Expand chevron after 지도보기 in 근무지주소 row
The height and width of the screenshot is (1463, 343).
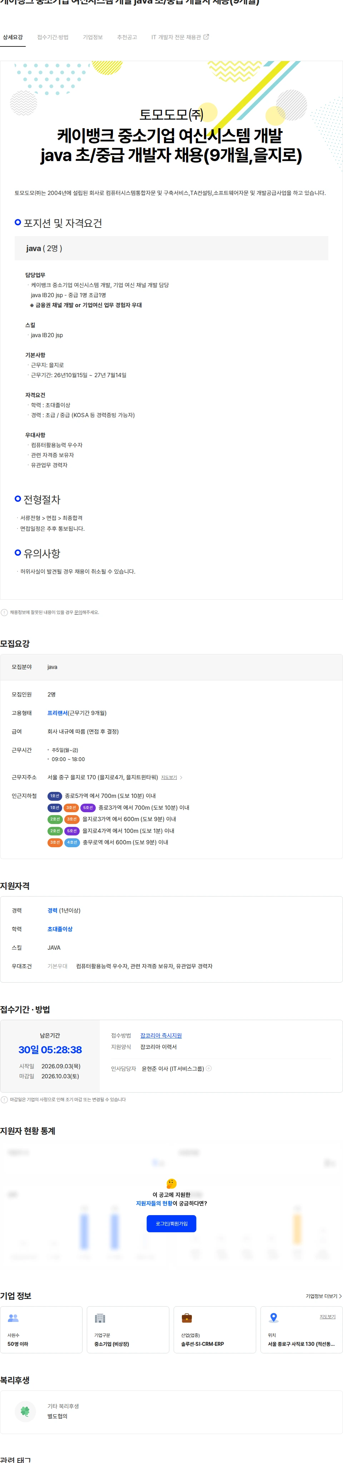click(181, 778)
